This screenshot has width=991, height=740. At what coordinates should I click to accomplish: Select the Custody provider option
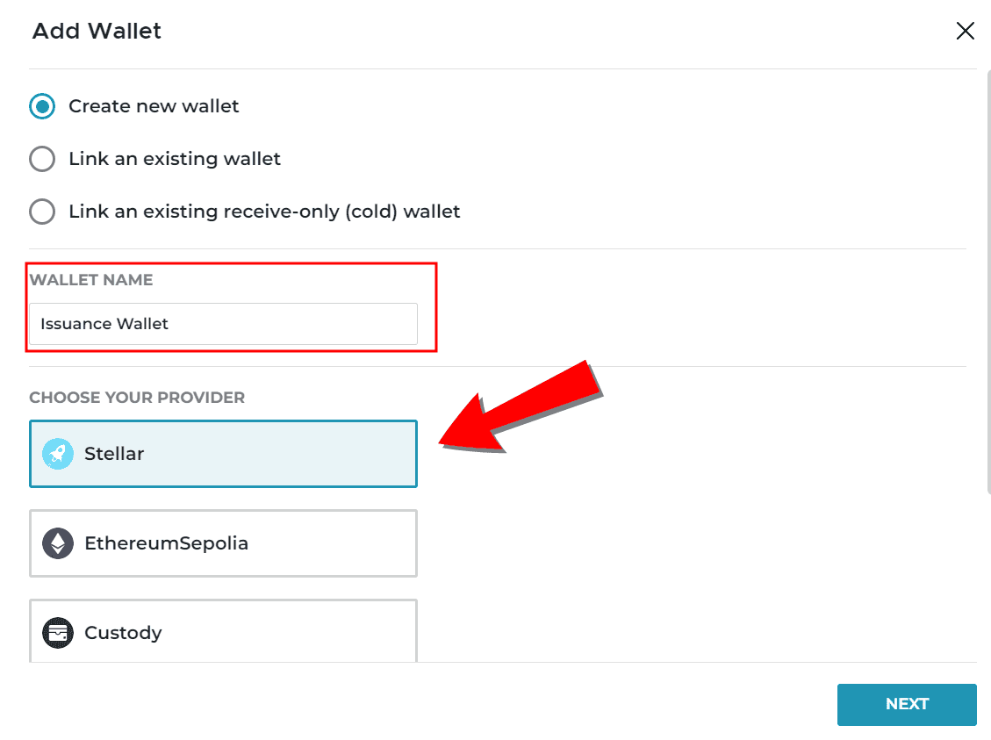(x=223, y=630)
